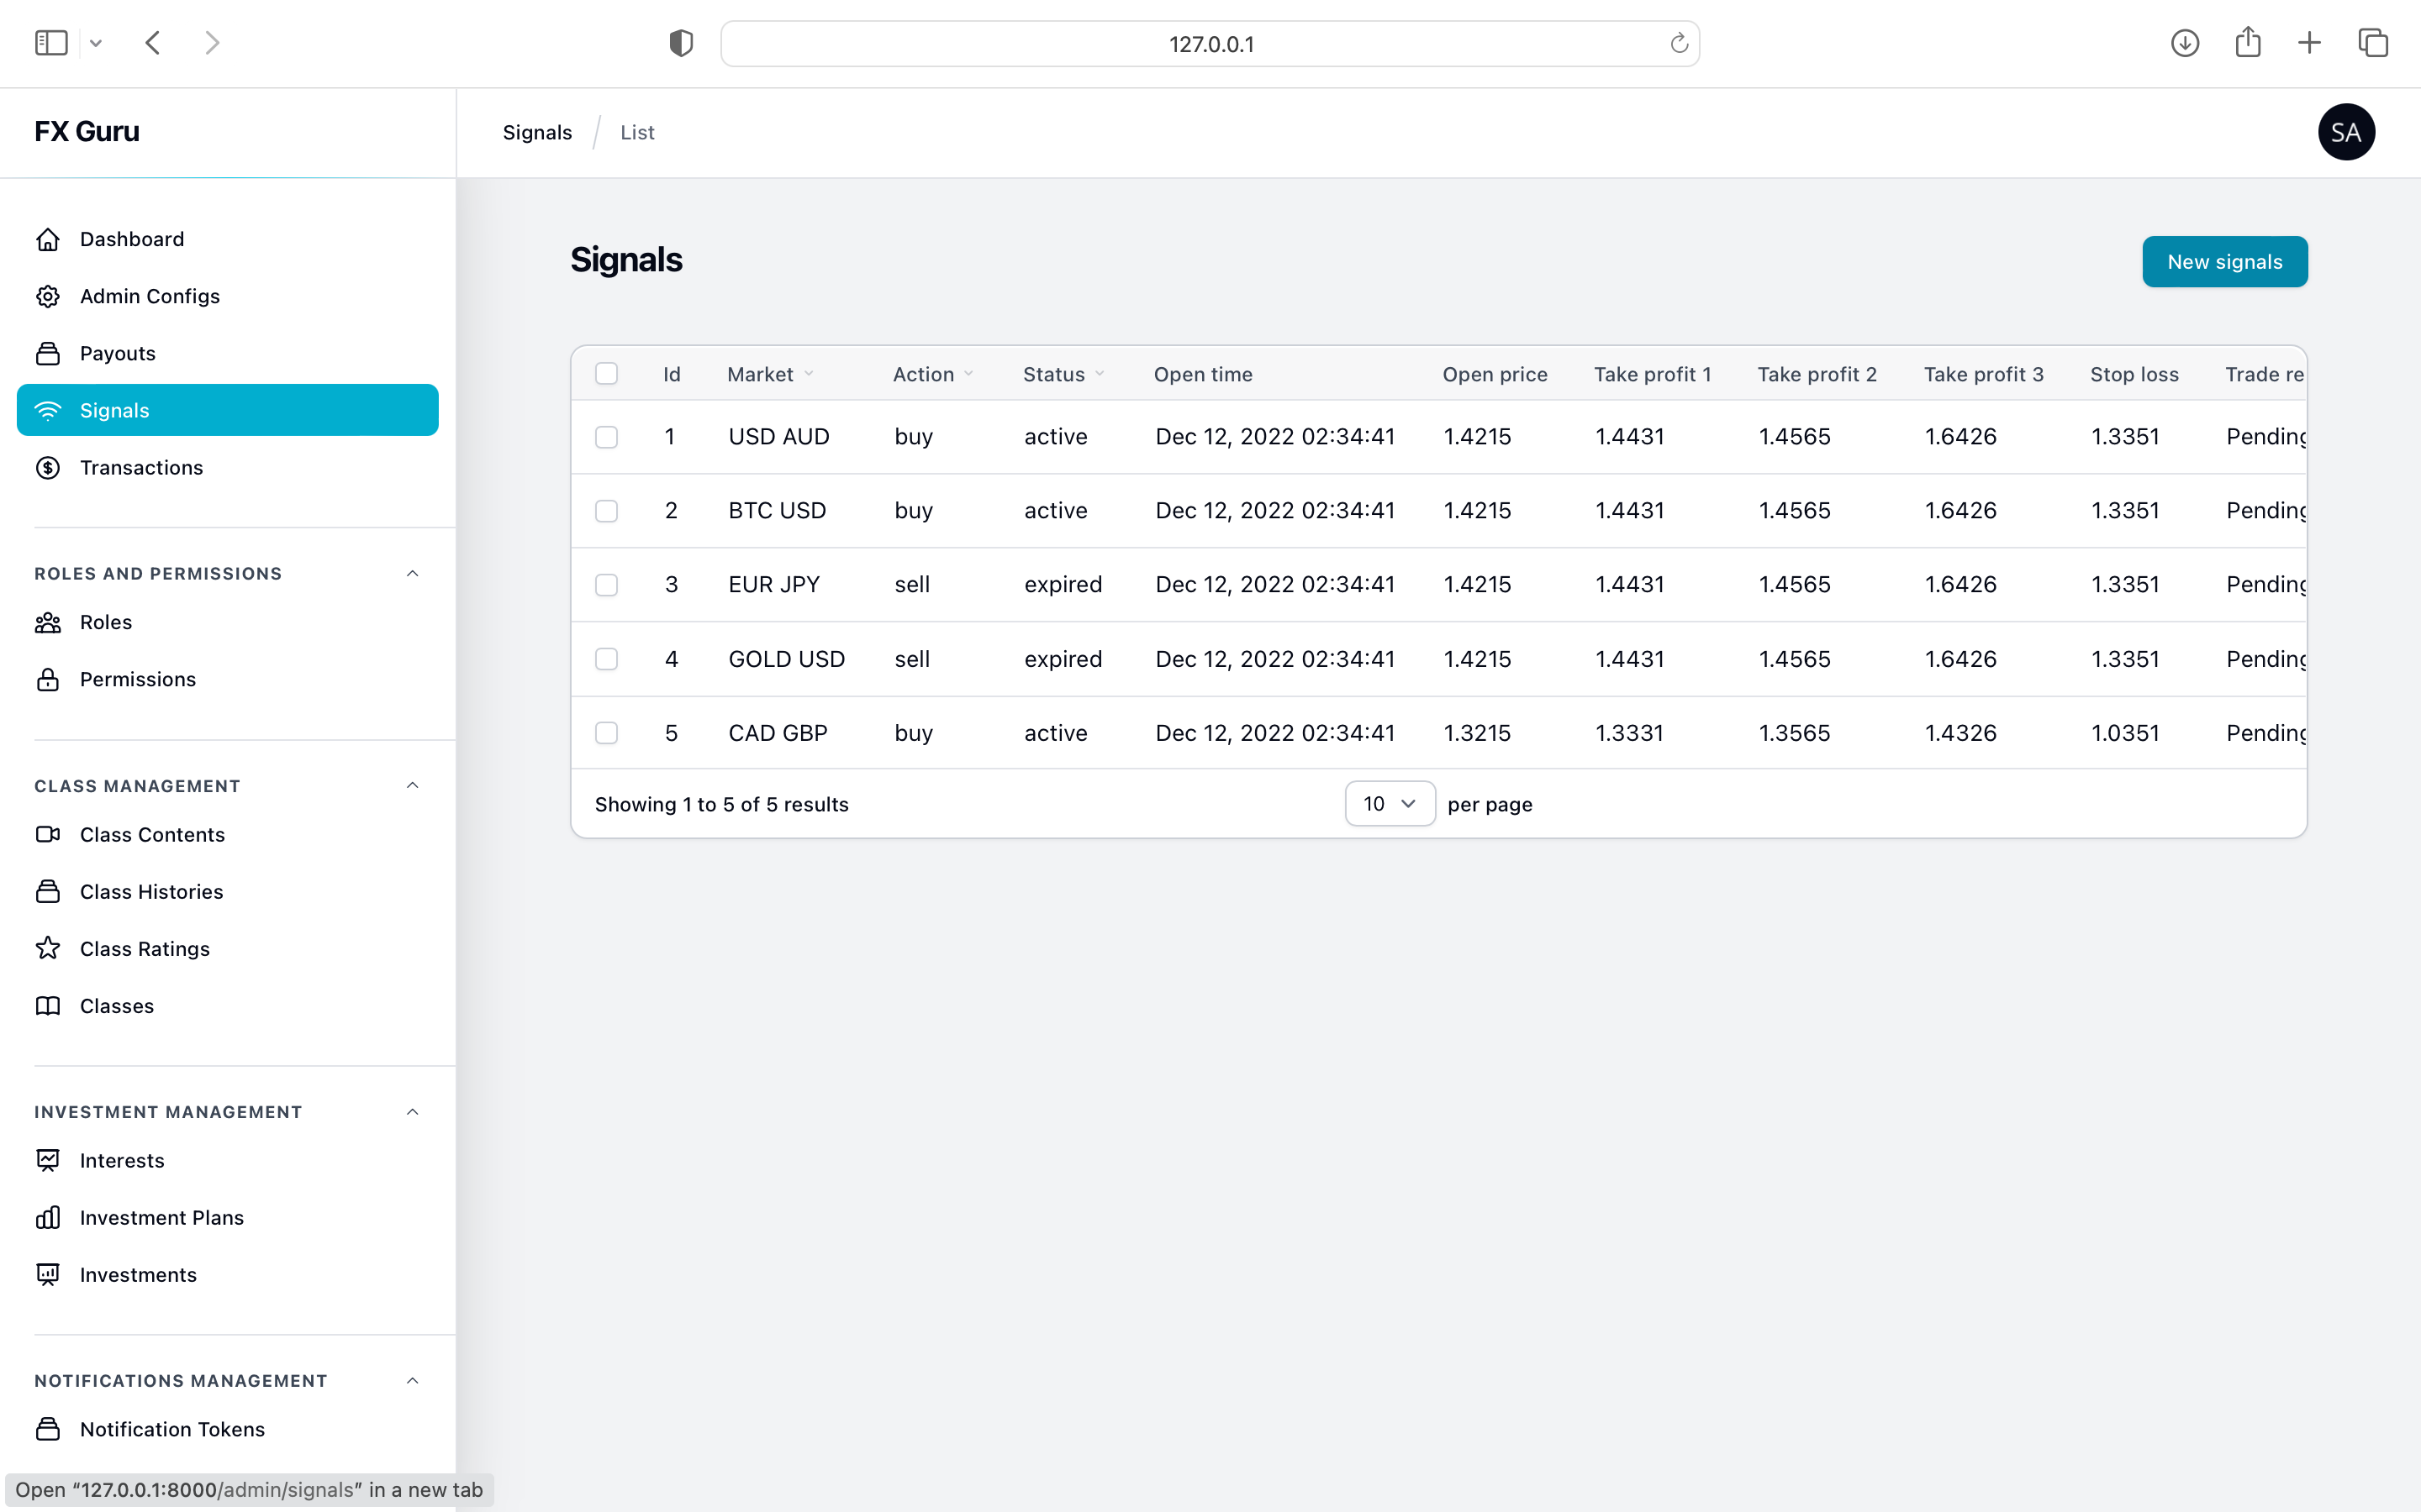
Task: Click the Transactions dollar icon
Action: click(x=47, y=467)
